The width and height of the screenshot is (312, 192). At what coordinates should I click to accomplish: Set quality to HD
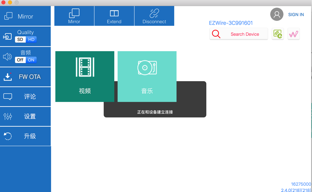click(x=31, y=40)
